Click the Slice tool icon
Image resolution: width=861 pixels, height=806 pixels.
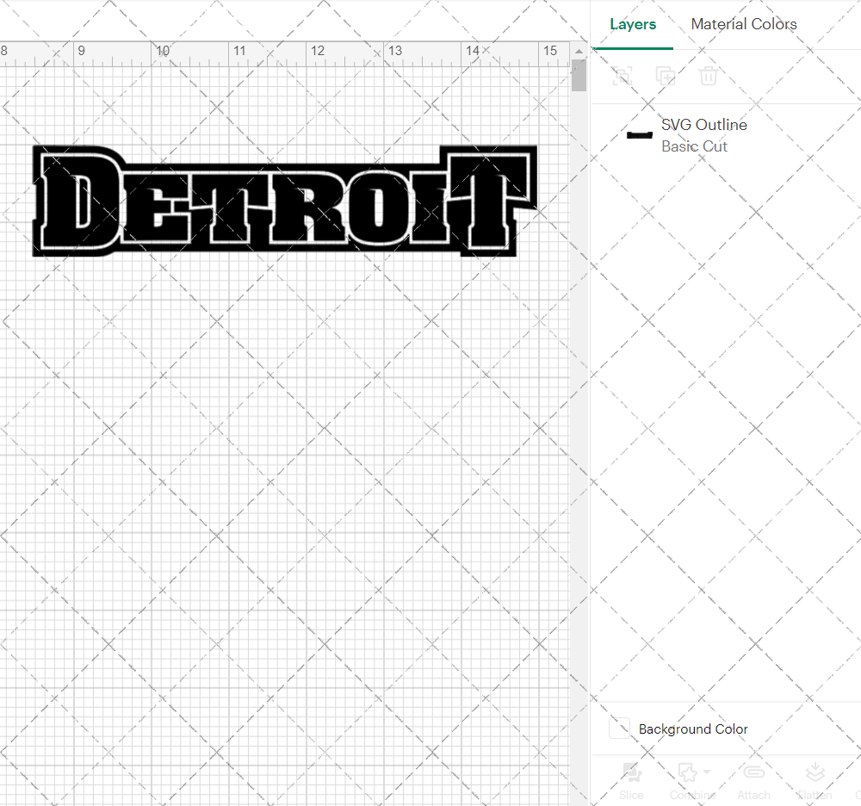point(631,773)
